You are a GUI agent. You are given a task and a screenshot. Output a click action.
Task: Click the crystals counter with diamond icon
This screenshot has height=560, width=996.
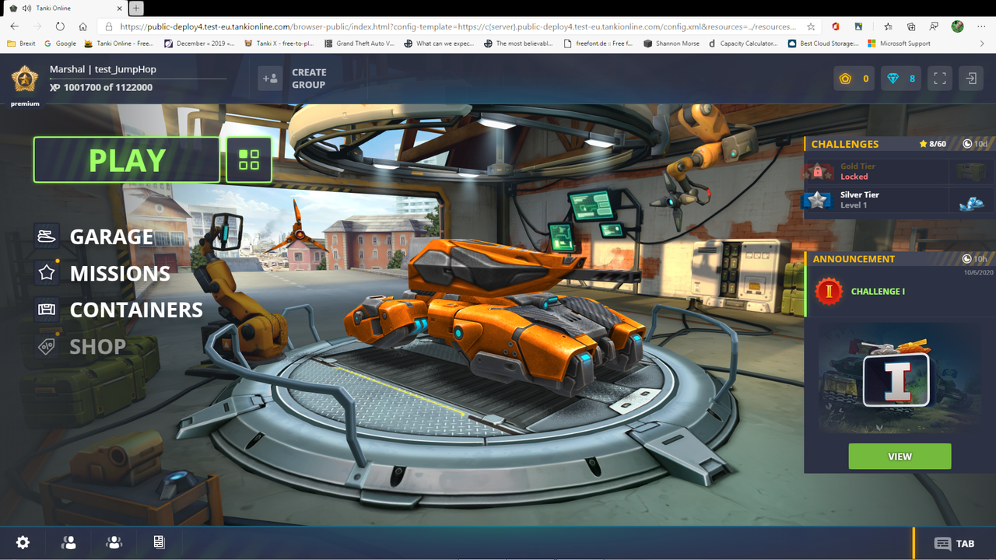(x=900, y=78)
